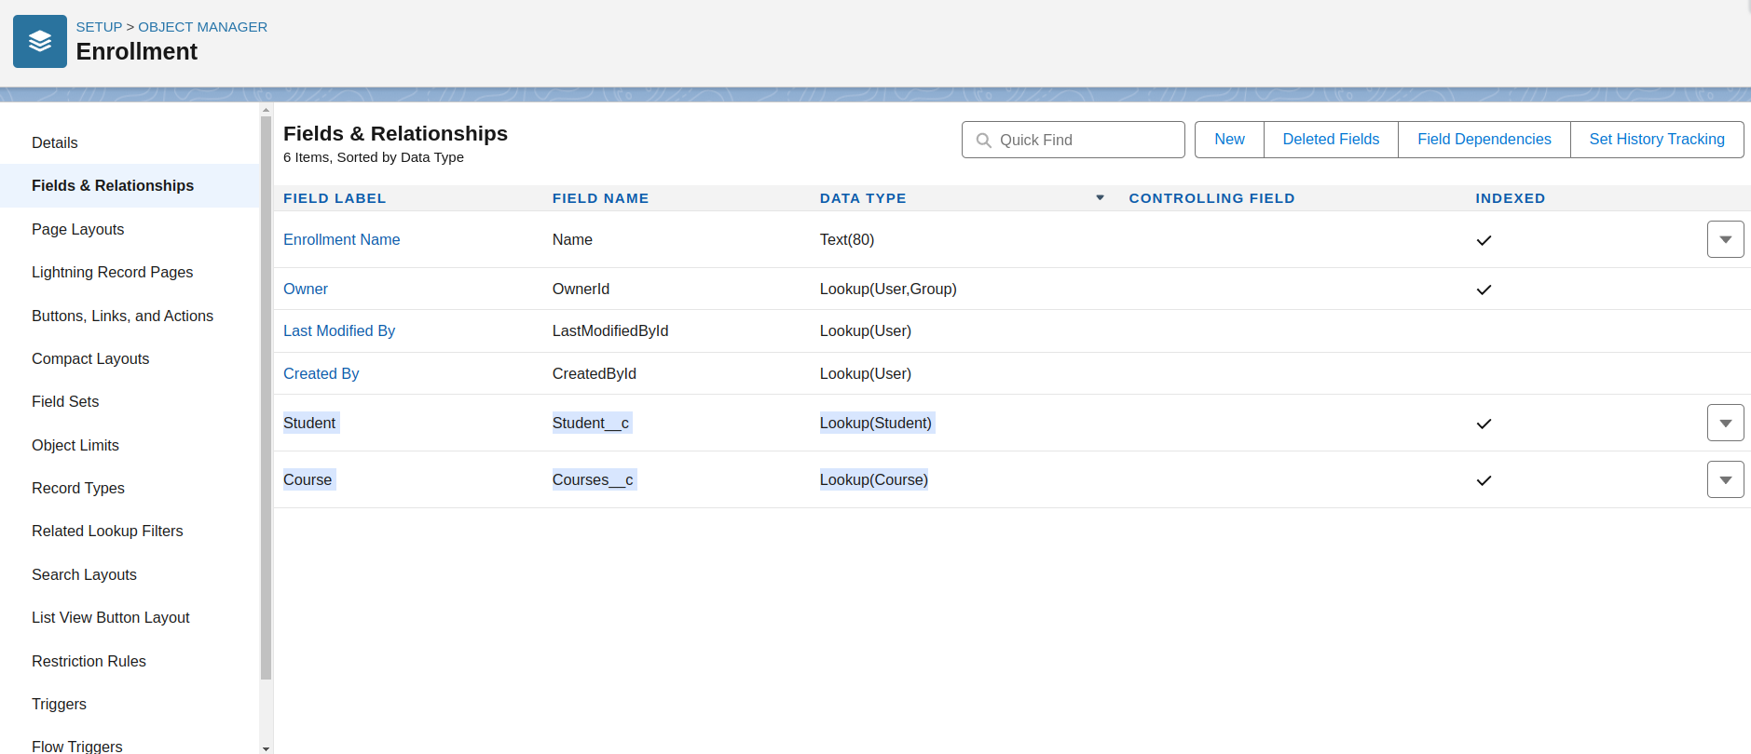Sort by Indexed column header
1751x754 pixels.
click(1510, 198)
